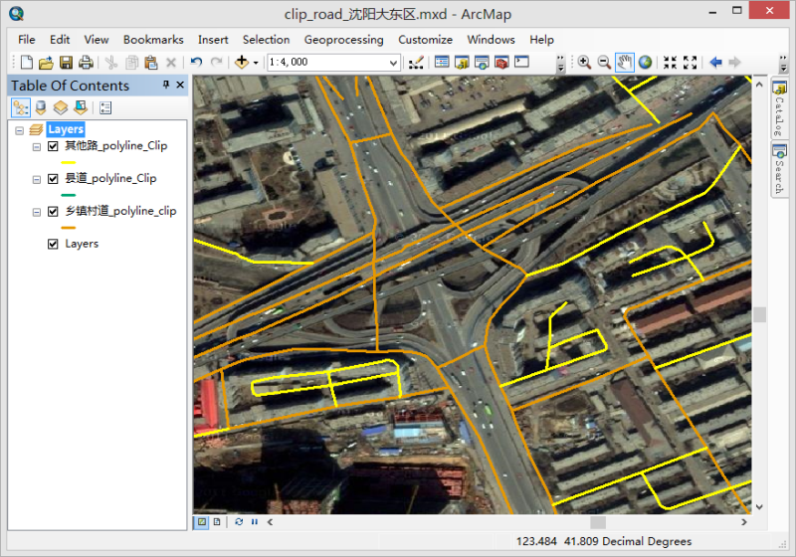Screen dimensions: 796x557
Task: Collapse the 乡镇村道_polyline_clip layer
Action: pyautogui.click(x=37, y=212)
